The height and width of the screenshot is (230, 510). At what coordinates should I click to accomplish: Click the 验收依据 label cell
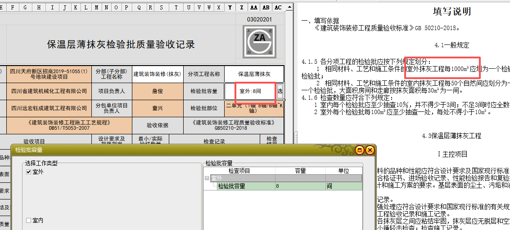coord(158,125)
